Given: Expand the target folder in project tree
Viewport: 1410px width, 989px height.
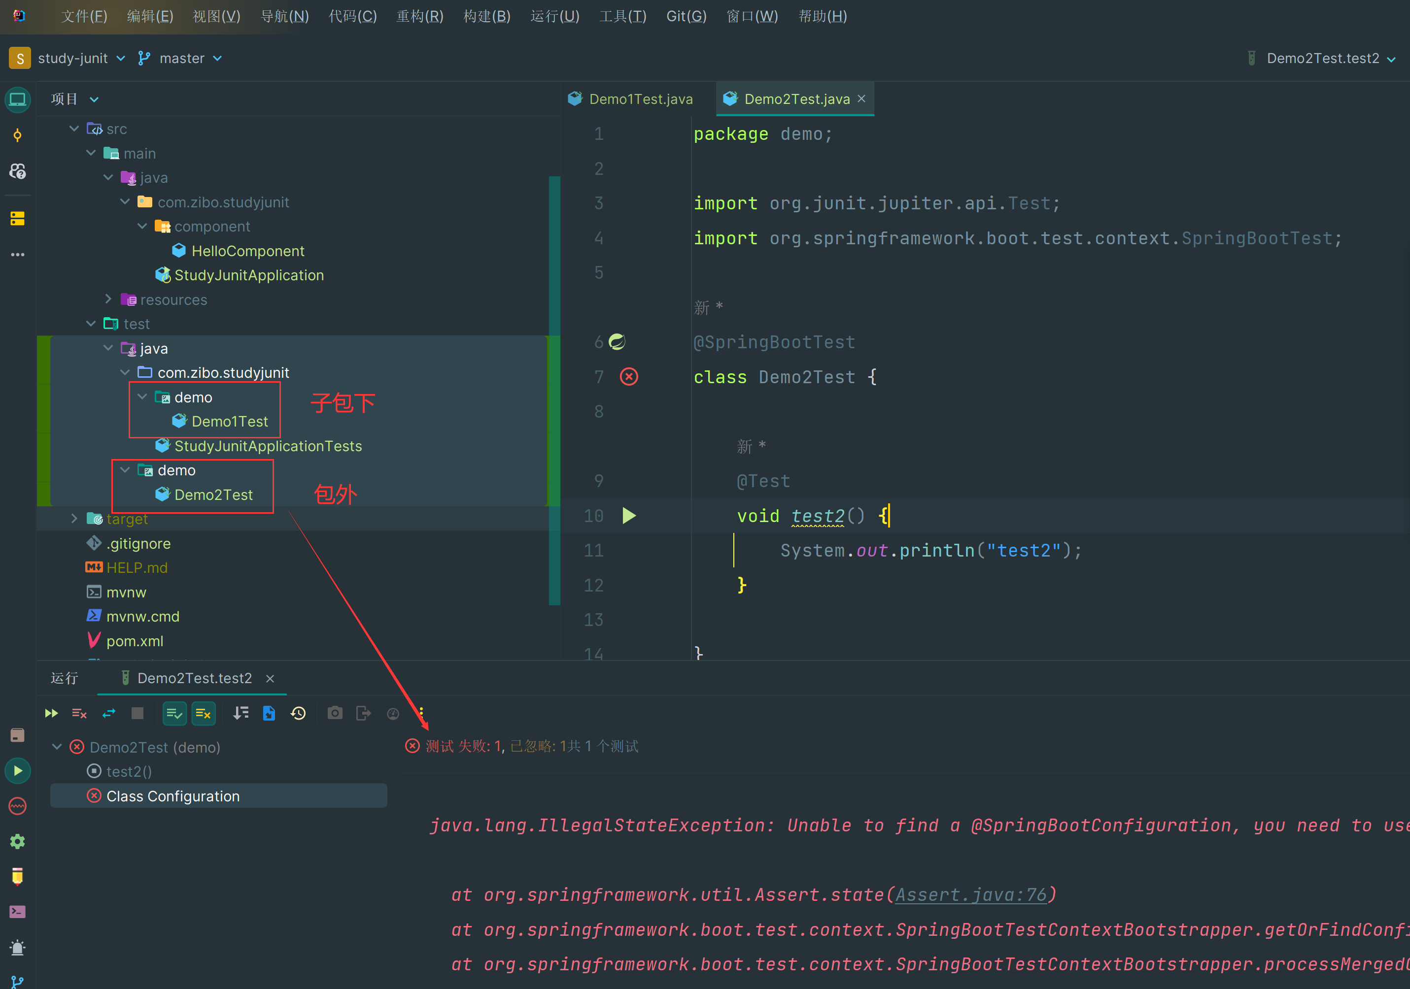Looking at the screenshot, I should 73,518.
